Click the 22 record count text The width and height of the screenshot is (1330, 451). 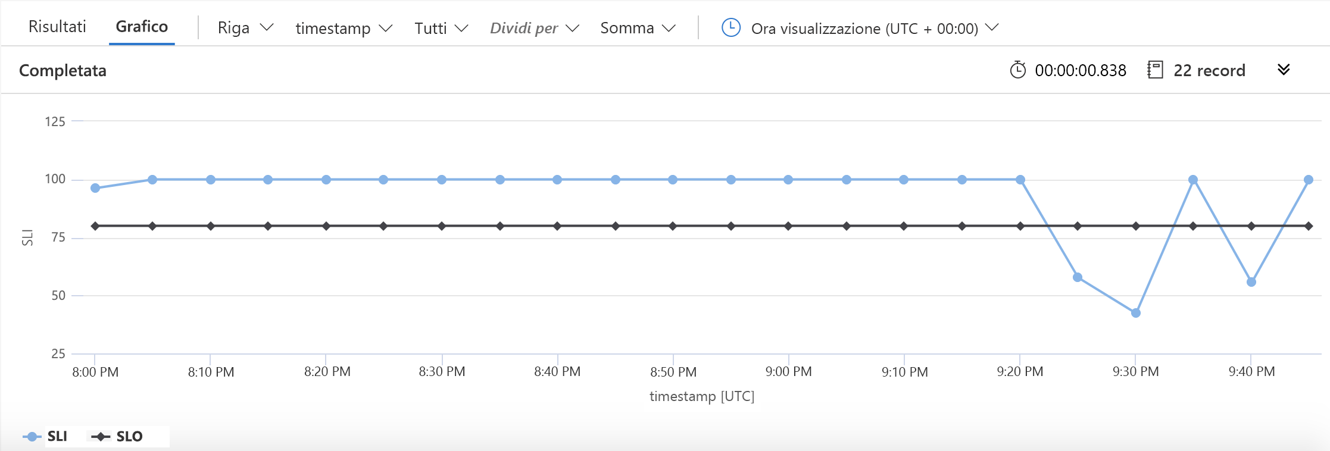coord(1209,70)
